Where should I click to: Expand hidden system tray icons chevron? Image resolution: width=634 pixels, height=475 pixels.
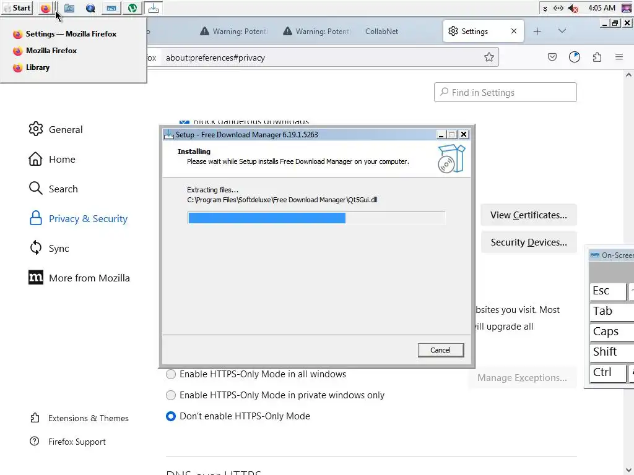(x=545, y=9)
